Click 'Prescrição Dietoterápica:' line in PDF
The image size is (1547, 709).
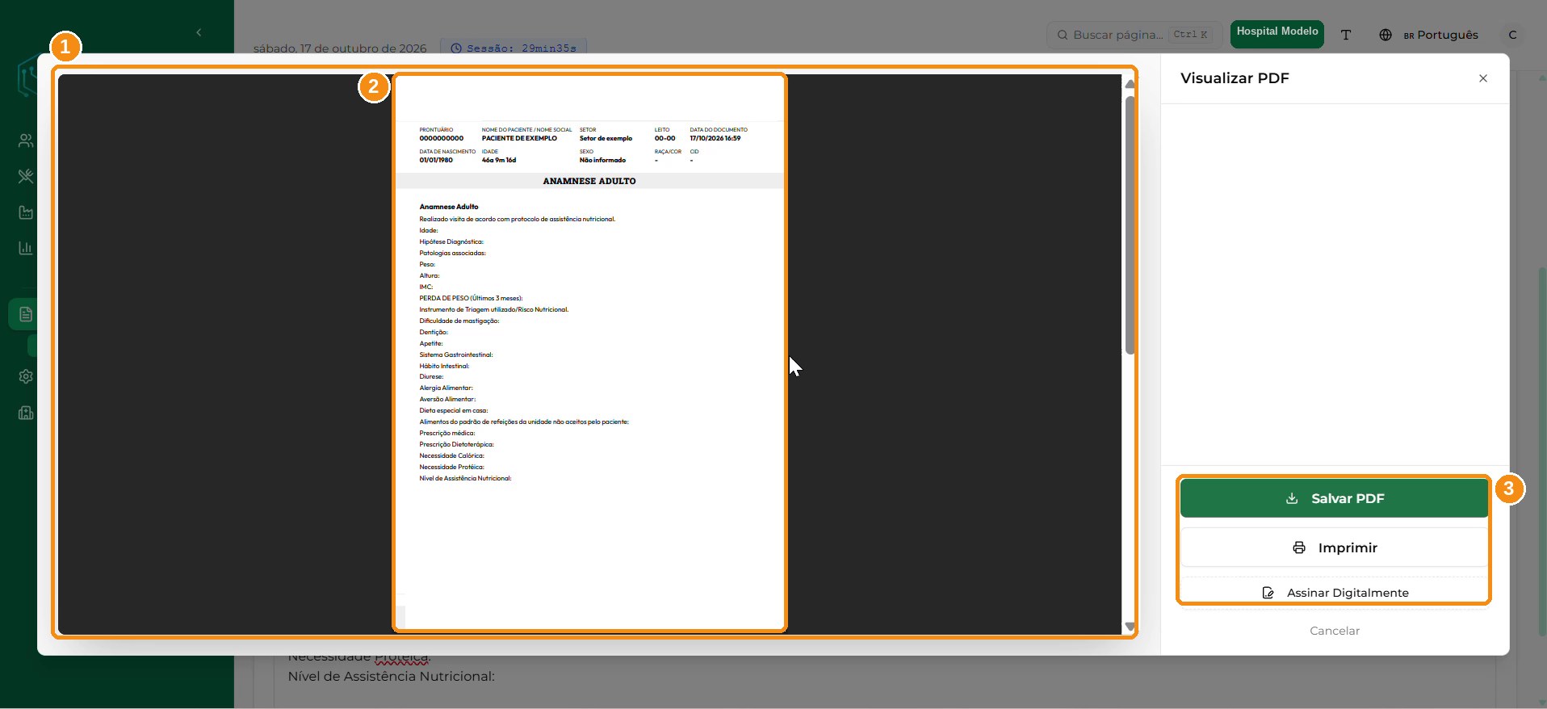[456, 444]
